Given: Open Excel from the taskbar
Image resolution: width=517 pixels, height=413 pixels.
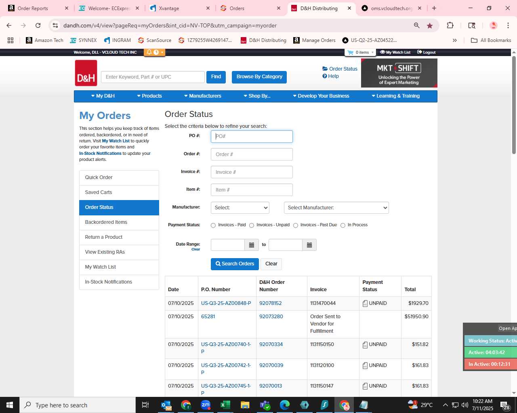Looking at the screenshot, I should pyautogui.click(x=225, y=405).
